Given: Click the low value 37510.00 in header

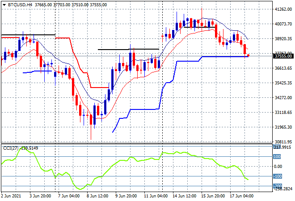Looking at the screenshot, I should click(80, 5).
